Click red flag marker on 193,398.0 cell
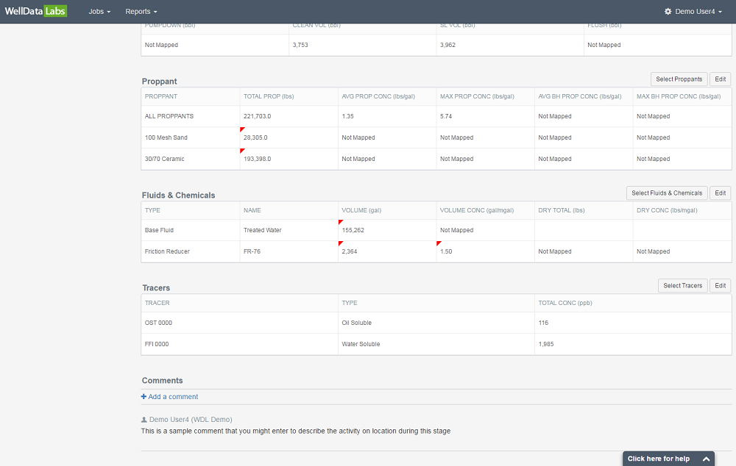Screen dimensions: 736x466 coord(242,151)
